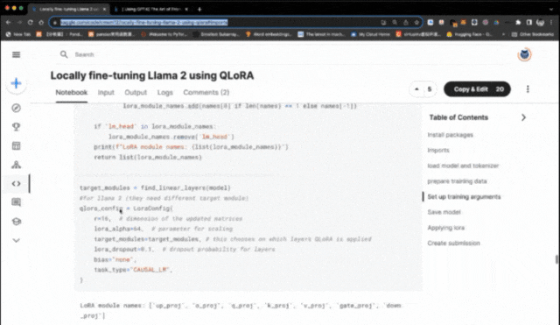
Task: Open the compass Home icon in sidebar
Action: coord(16,108)
